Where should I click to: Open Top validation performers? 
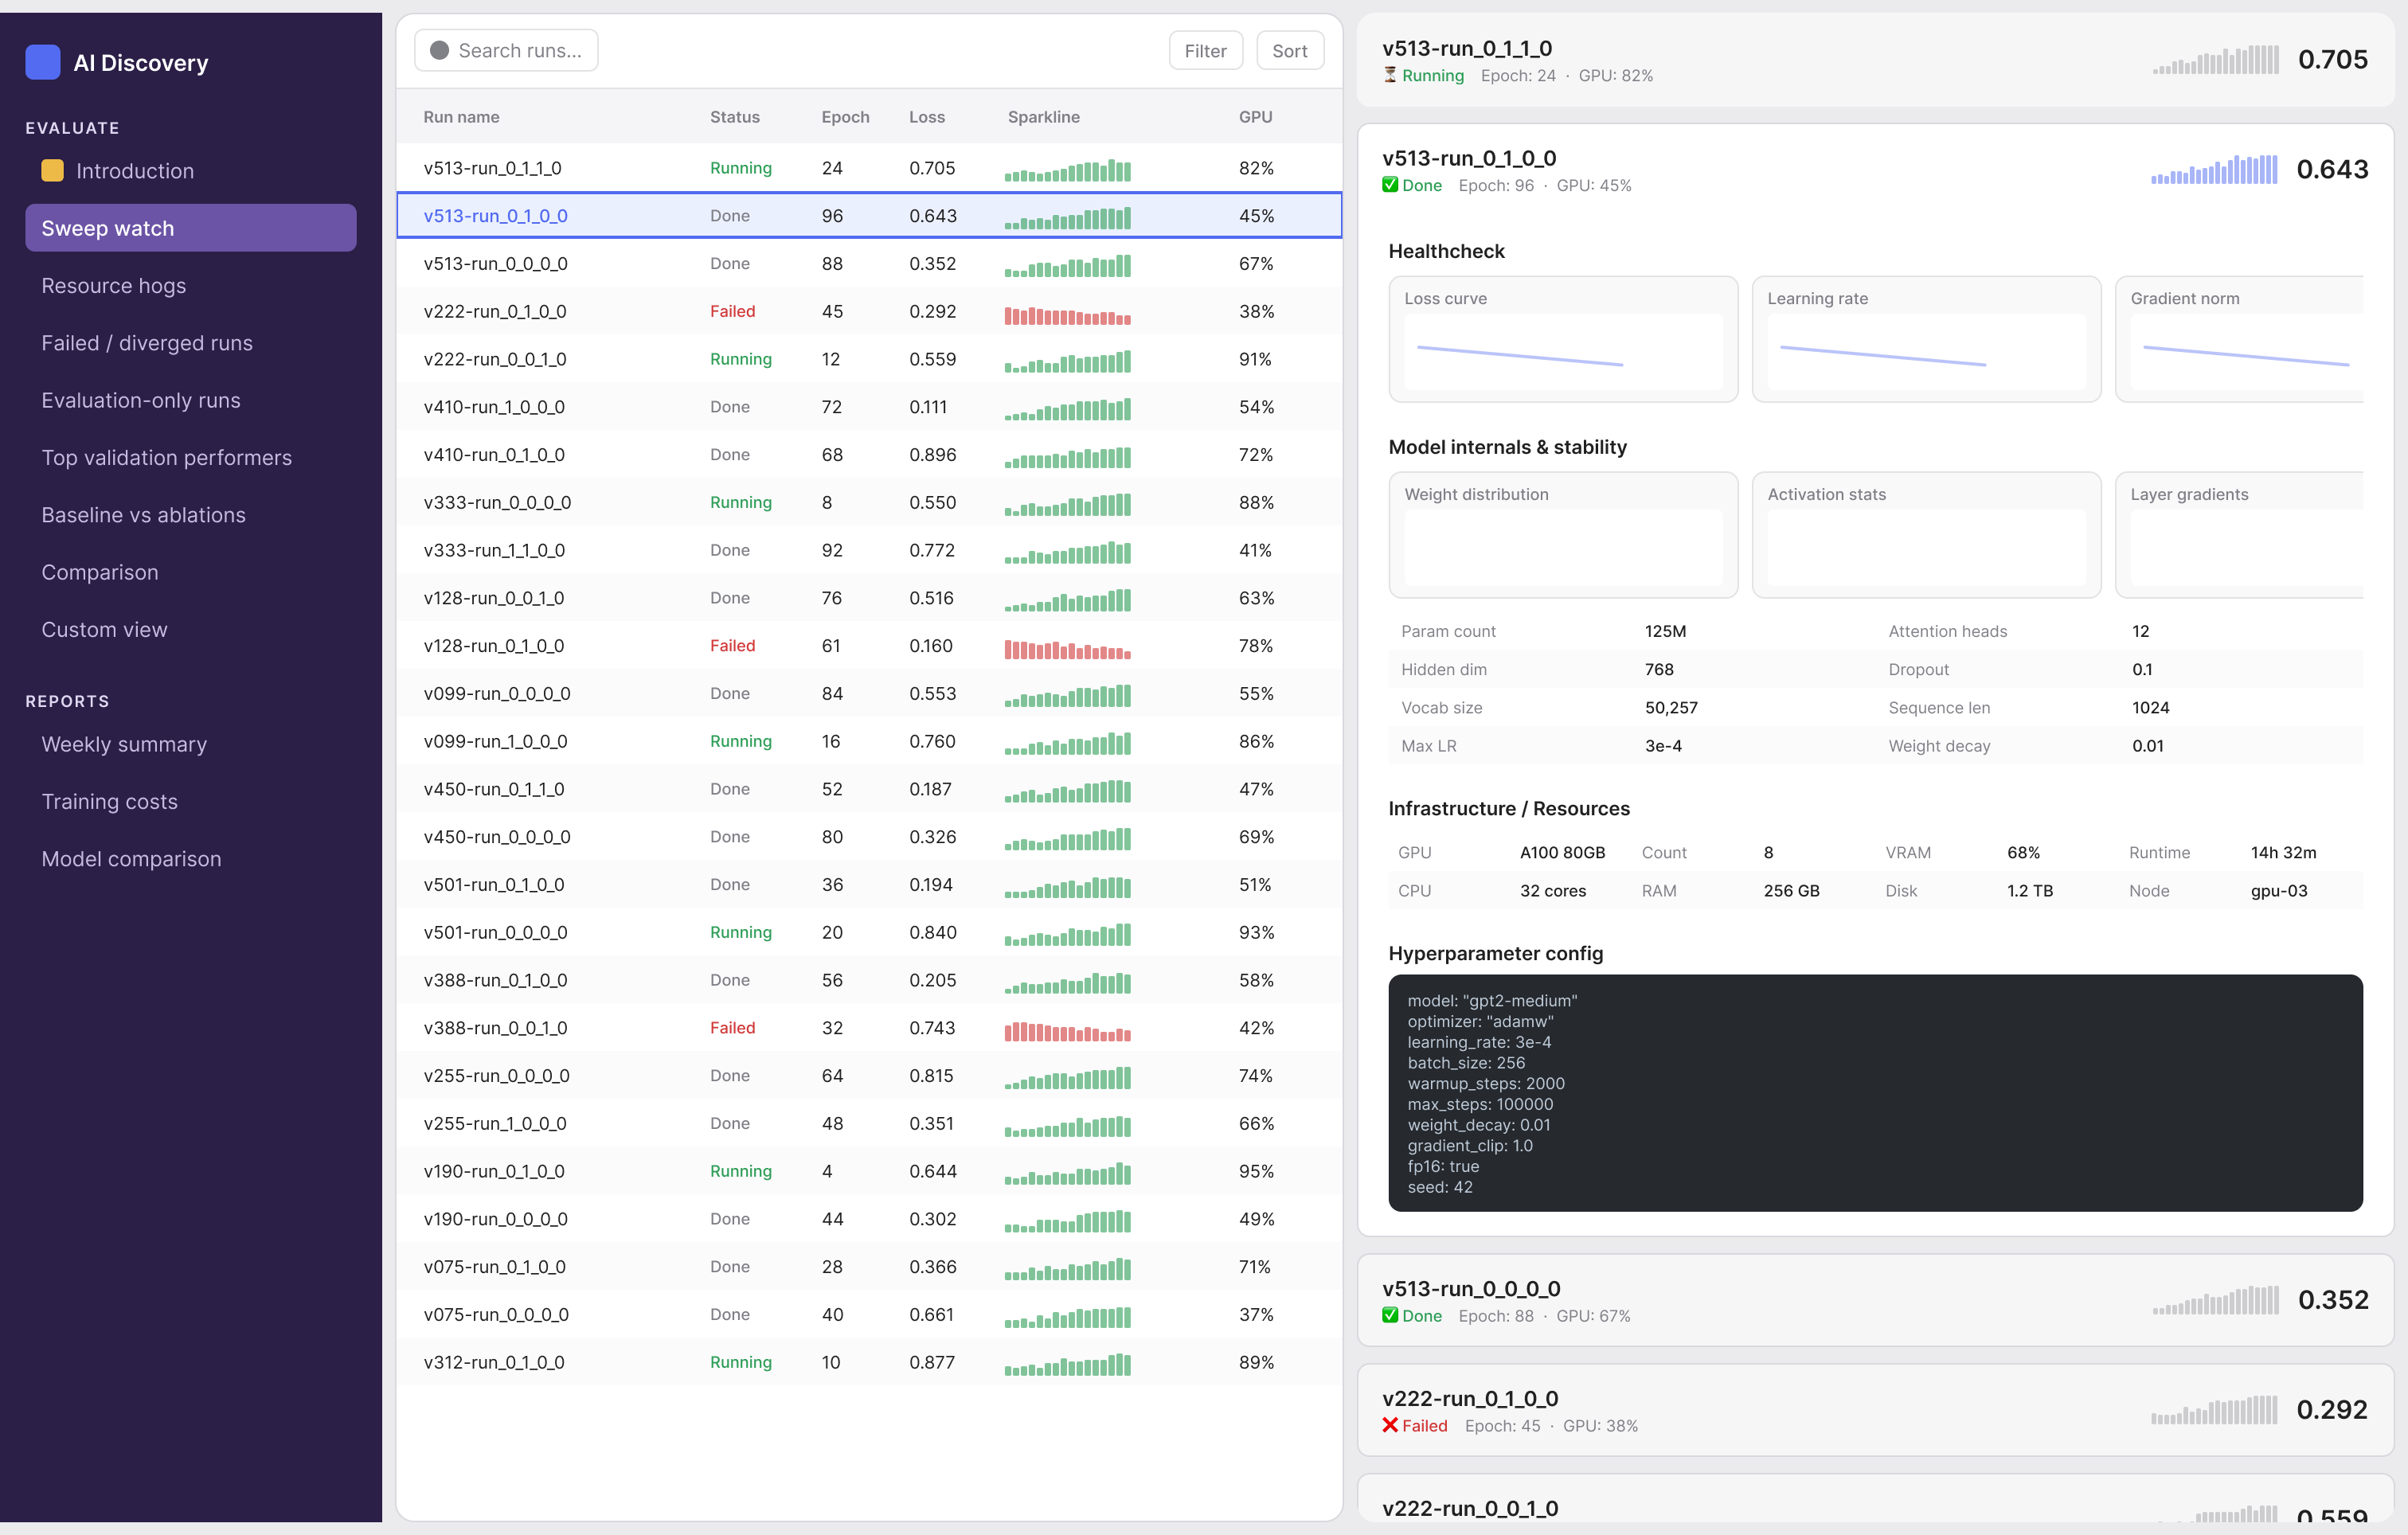(x=190, y=458)
